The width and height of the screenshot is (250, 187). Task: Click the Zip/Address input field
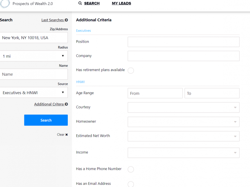[34, 38]
